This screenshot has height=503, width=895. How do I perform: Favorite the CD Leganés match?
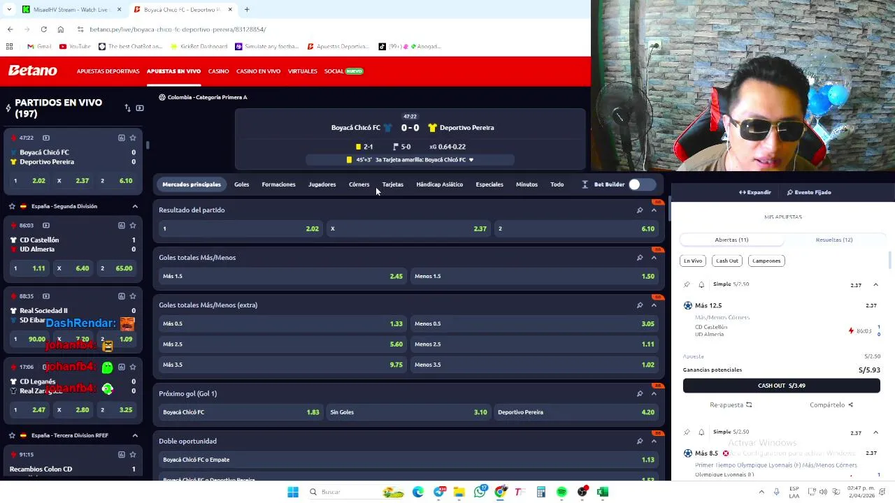pos(133,367)
